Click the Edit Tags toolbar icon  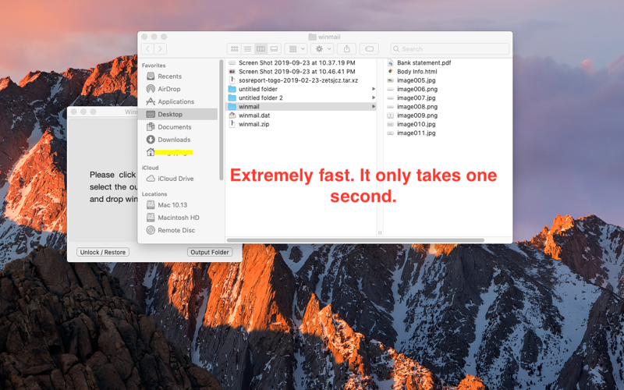coord(369,49)
